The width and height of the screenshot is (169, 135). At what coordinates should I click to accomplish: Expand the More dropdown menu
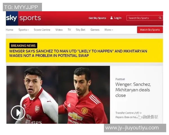(x=109, y=30)
